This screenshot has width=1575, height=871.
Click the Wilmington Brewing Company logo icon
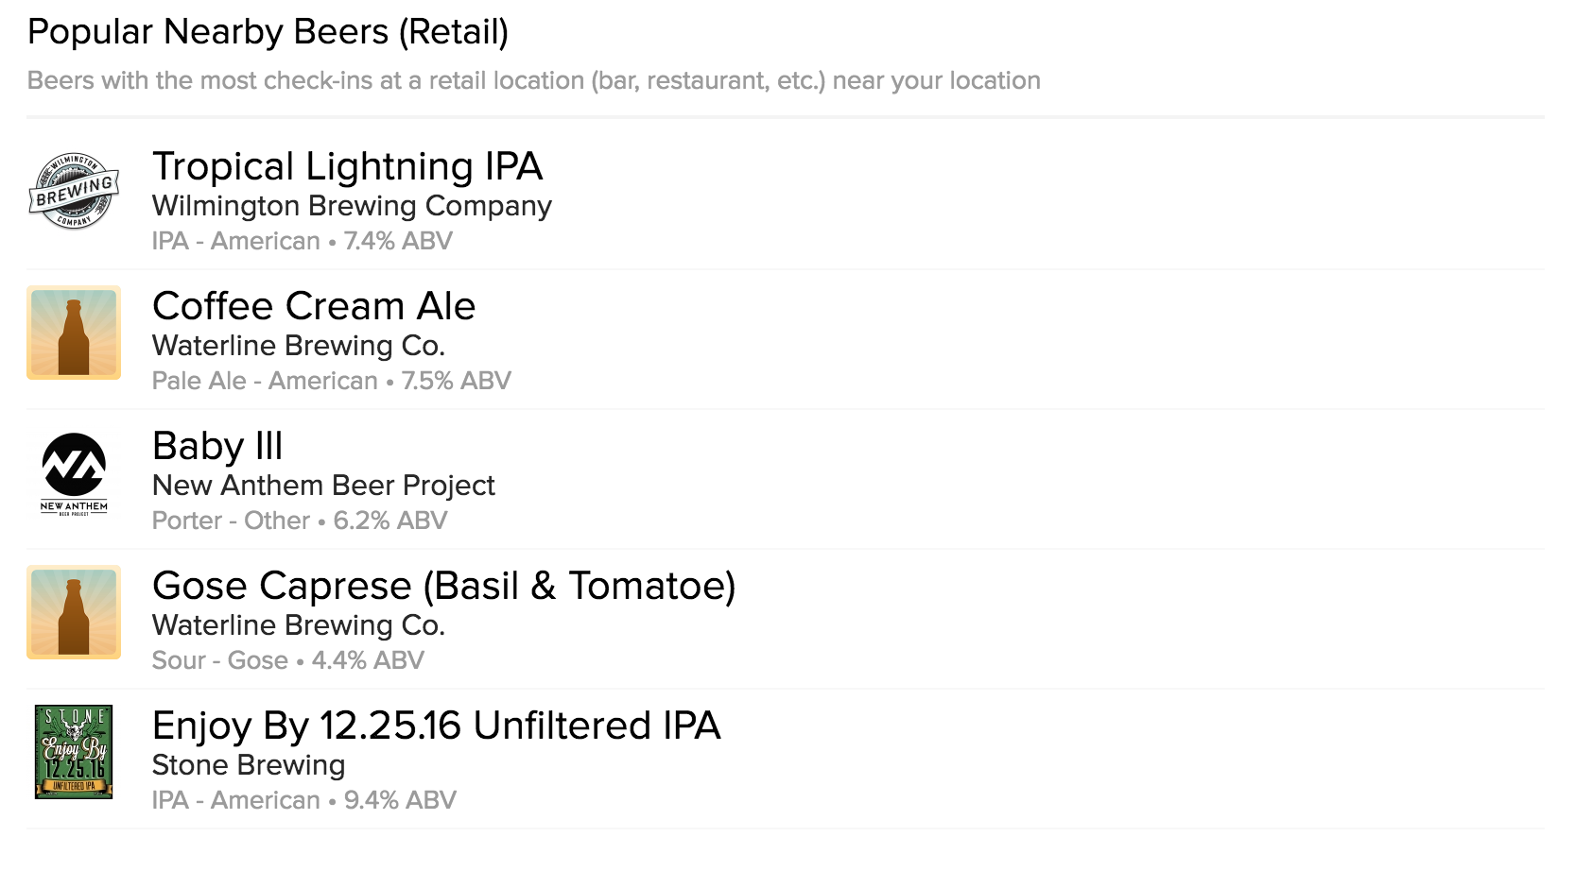point(74,192)
